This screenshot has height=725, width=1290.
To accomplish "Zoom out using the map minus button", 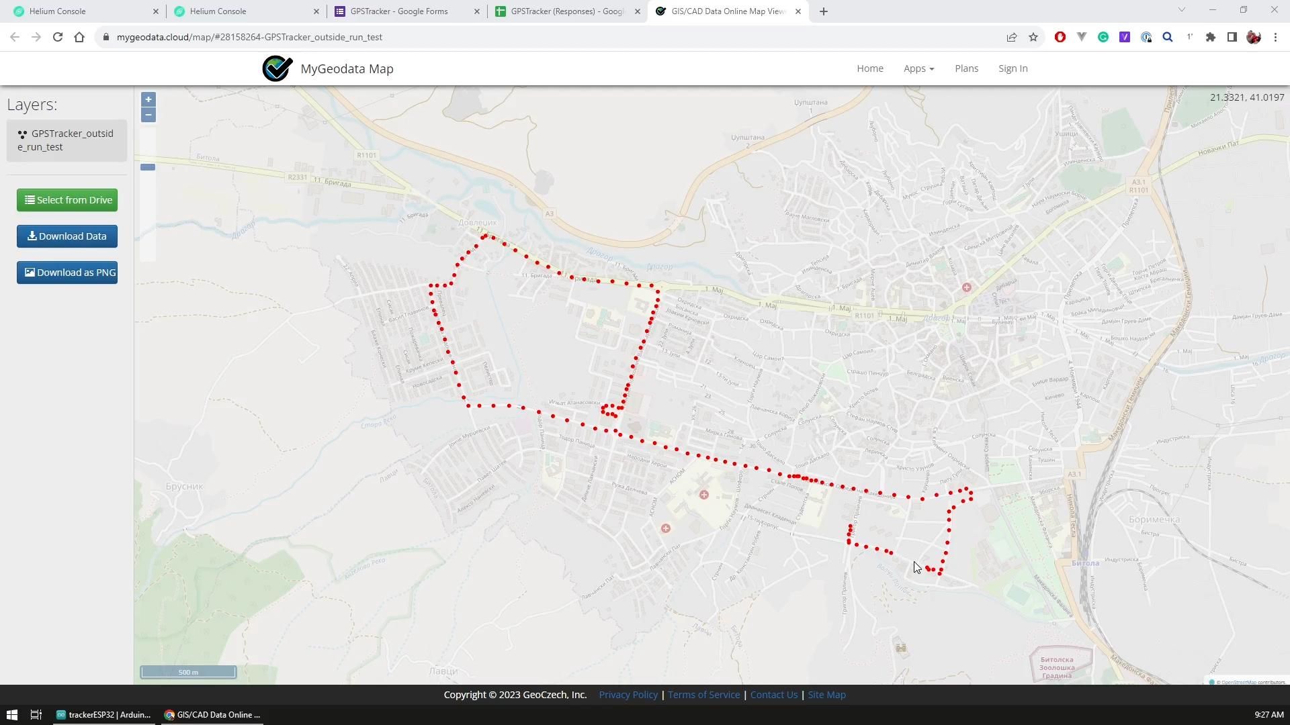I will pos(148,115).
